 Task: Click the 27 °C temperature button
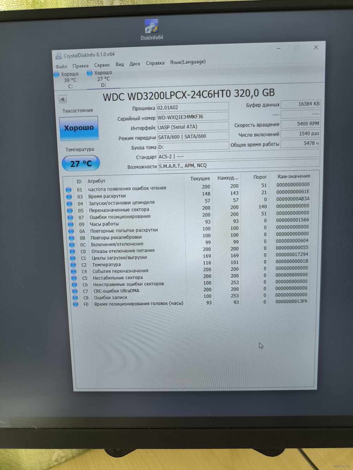coord(81,163)
